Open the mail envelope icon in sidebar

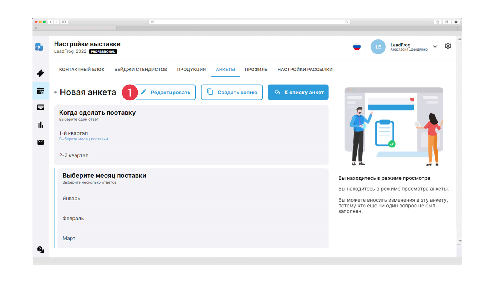[41, 142]
